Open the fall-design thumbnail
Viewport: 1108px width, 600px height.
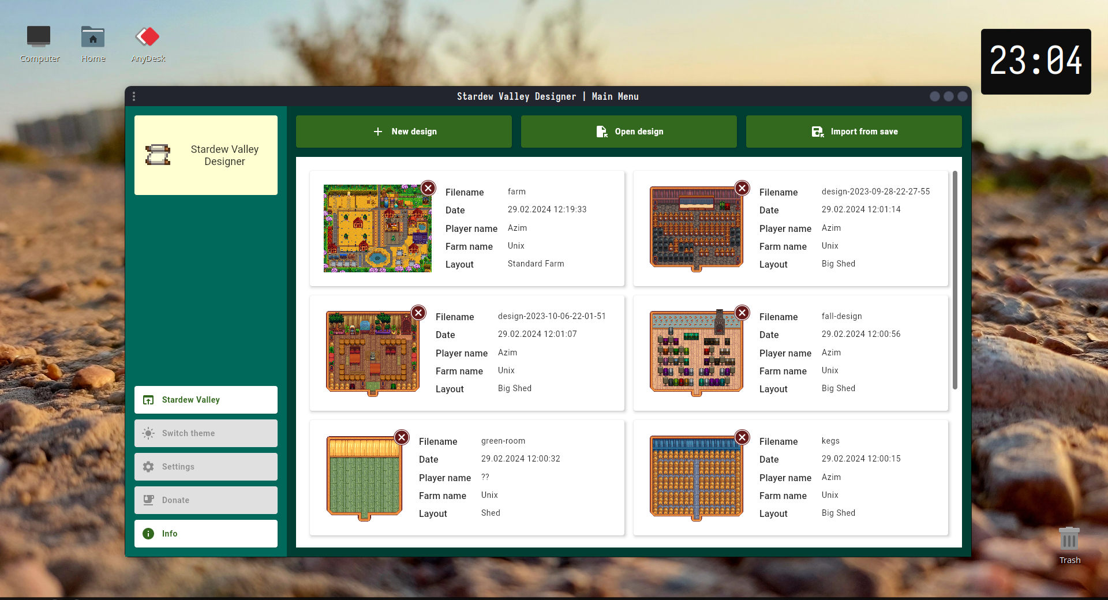[696, 353]
